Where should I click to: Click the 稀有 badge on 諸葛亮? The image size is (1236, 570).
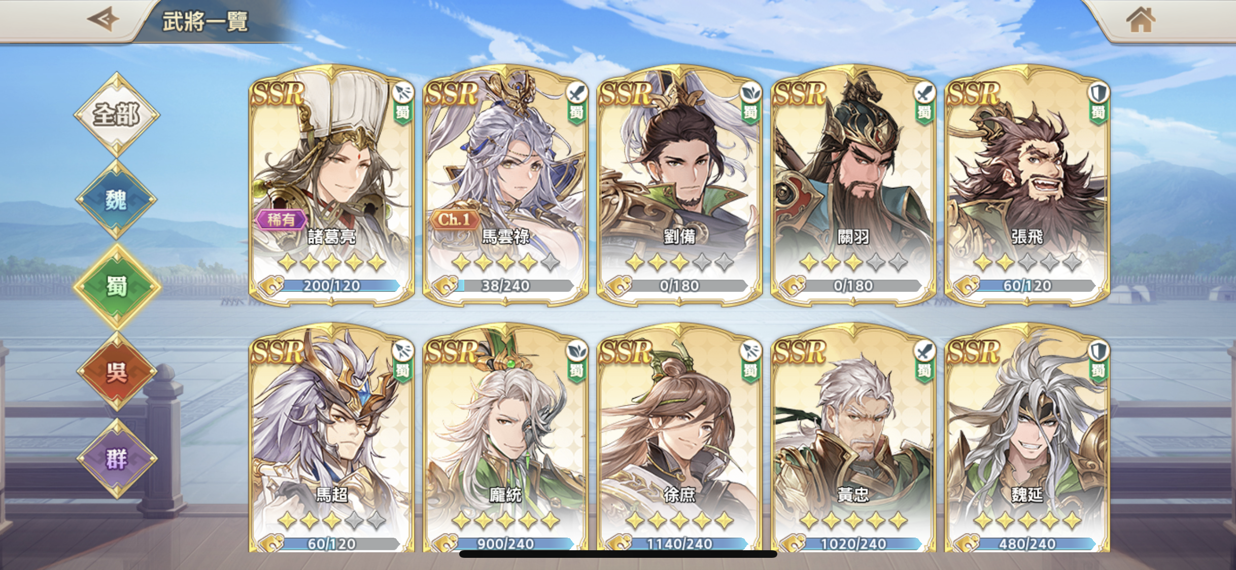pyautogui.click(x=281, y=219)
